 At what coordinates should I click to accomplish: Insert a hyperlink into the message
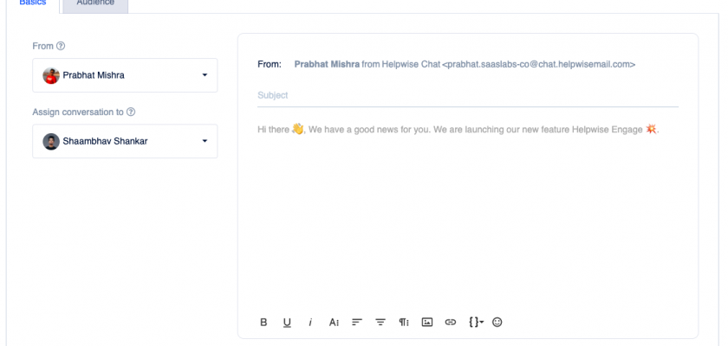(x=450, y=322)
